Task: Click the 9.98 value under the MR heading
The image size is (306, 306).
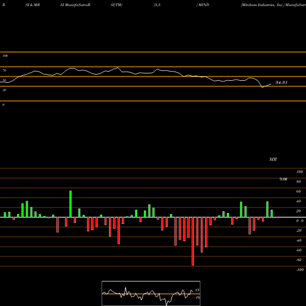Action: [283, 179]
